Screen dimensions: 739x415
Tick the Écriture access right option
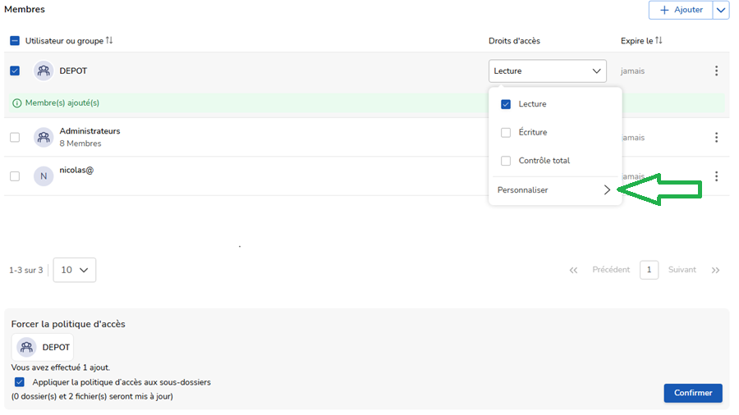(506, 133)
